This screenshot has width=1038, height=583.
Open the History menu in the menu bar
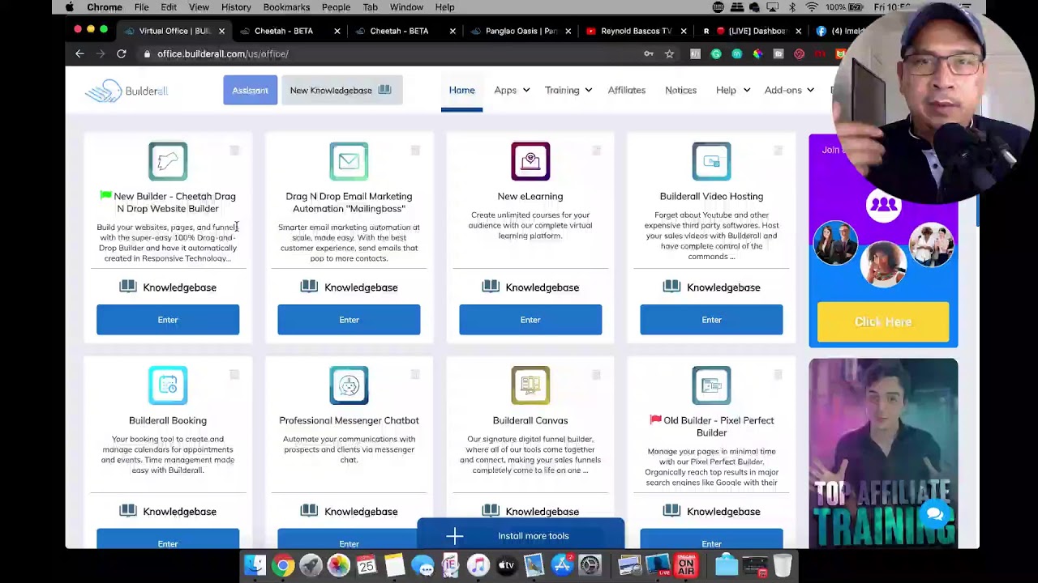tap(236, 7)
